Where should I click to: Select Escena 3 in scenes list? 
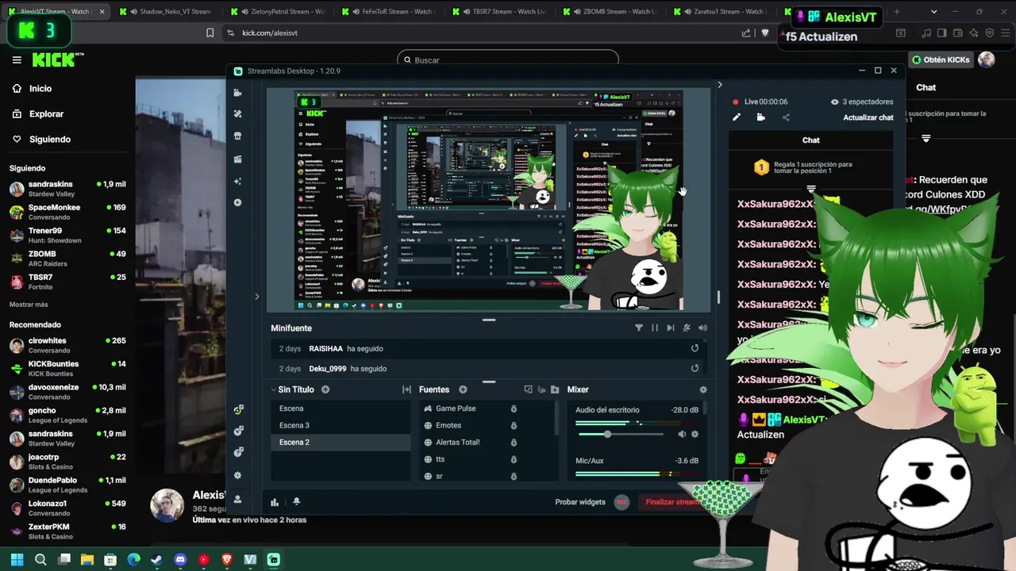point(341,425)
